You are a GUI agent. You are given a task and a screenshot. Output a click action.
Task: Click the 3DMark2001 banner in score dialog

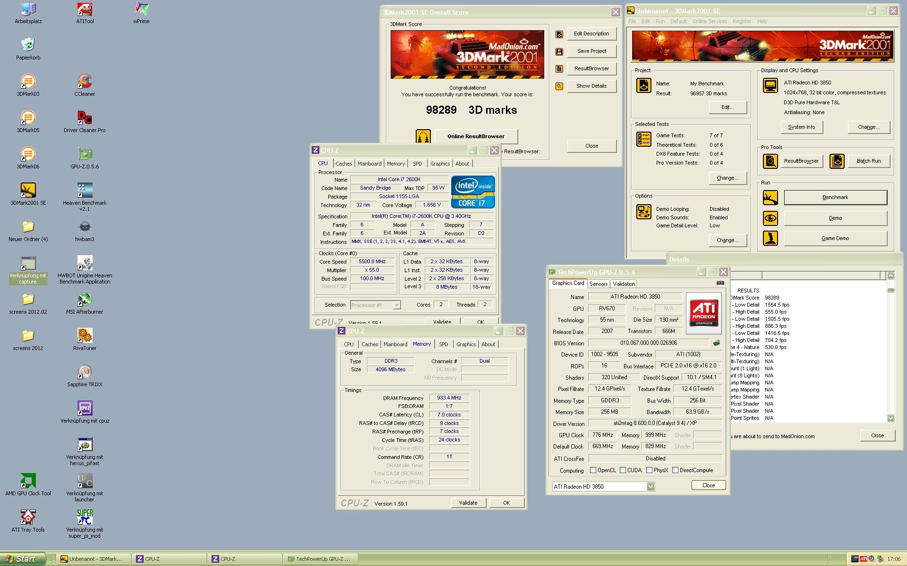pos(467,54)
